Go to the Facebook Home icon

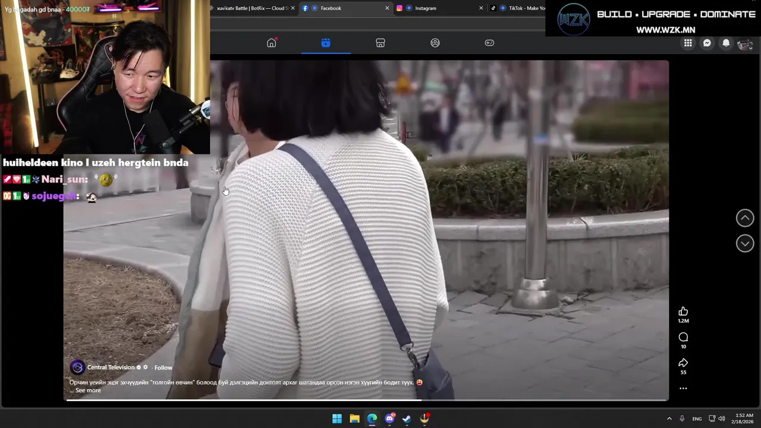tap(272, 43)
